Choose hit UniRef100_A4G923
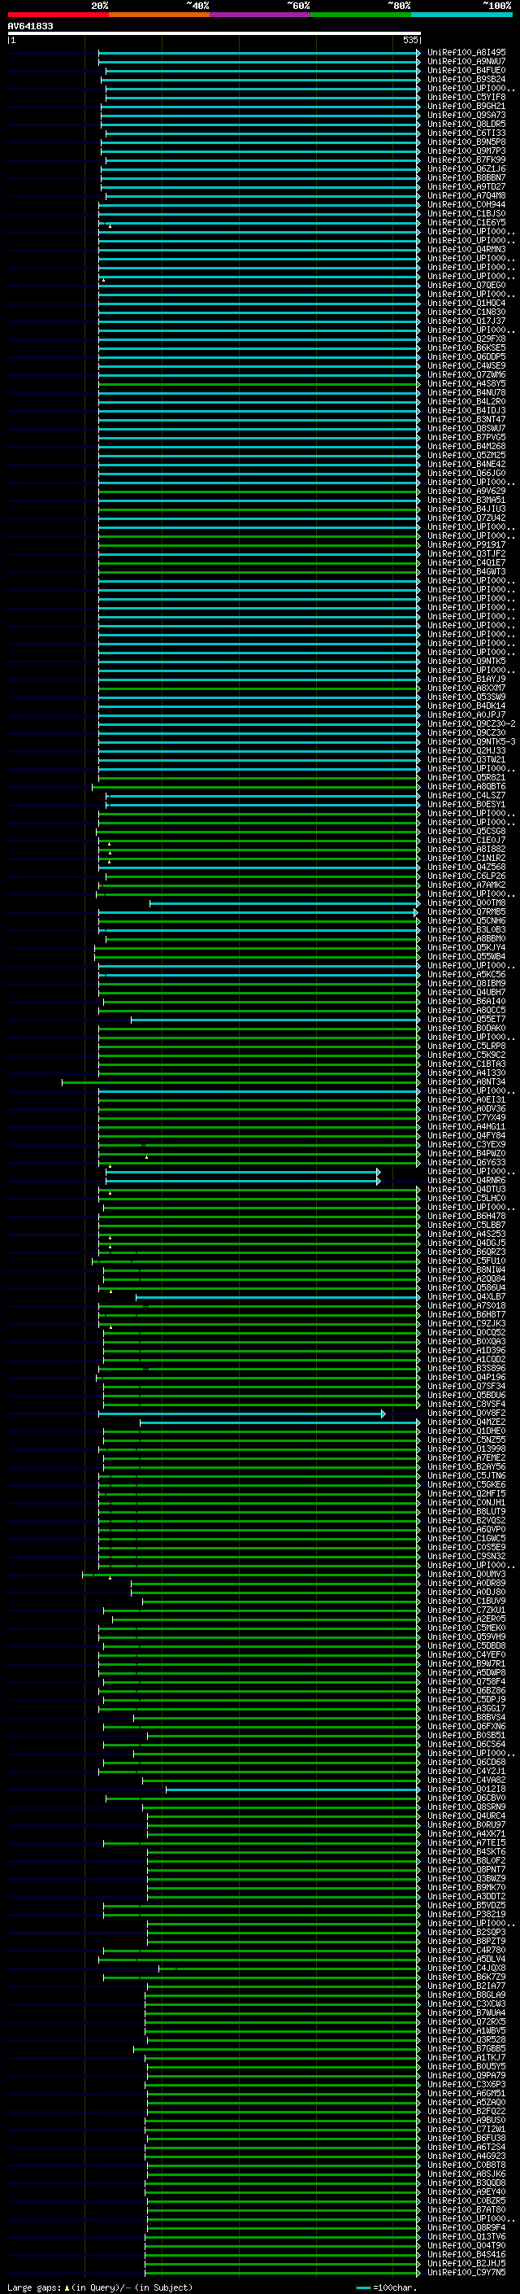520x2294 pixels. (x=466, y=2155)
